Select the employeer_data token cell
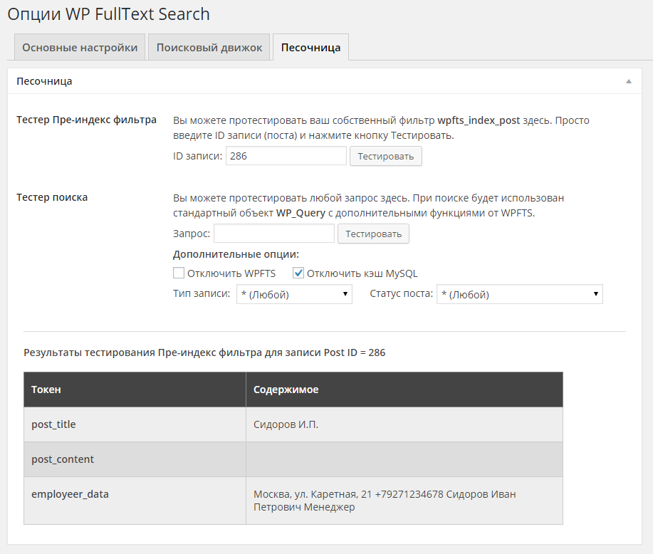This screenshot has width=653, height=554. (135, 501)
